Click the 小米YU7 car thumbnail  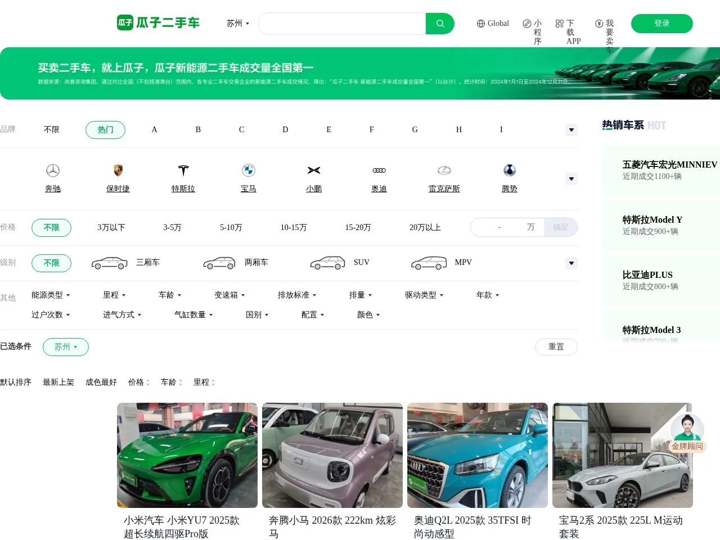pyautogui.click(x=187, y=454)
